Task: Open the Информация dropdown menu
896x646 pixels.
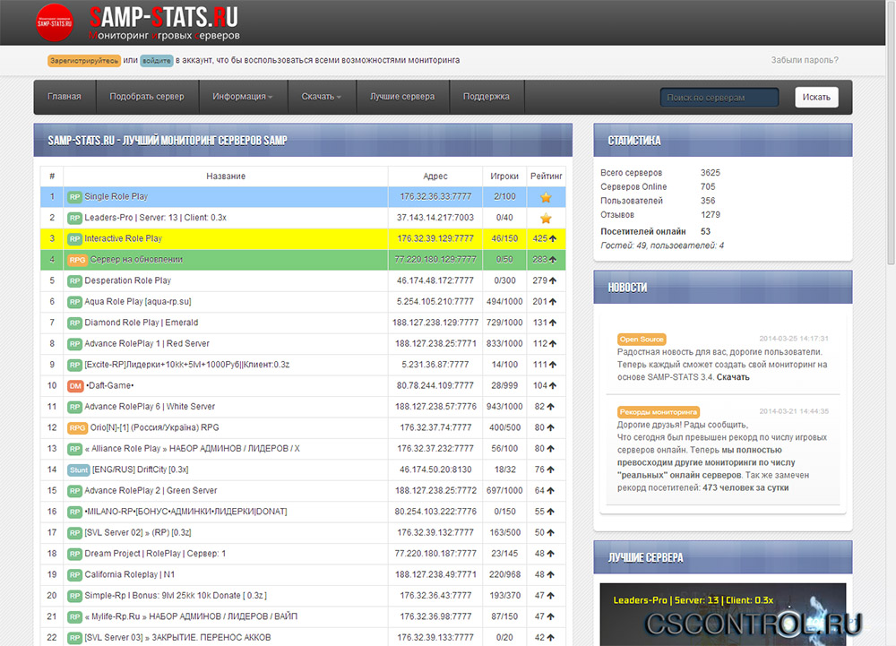Action: click(242, 97)
